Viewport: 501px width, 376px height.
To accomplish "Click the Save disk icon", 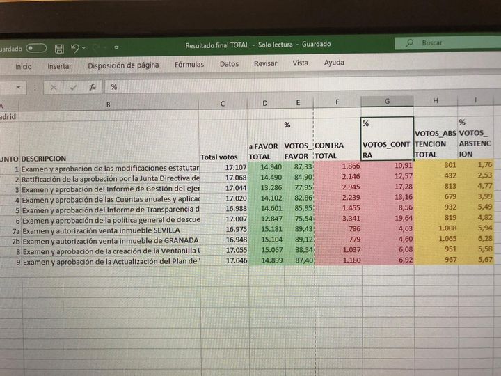I will tap(59, 49).
